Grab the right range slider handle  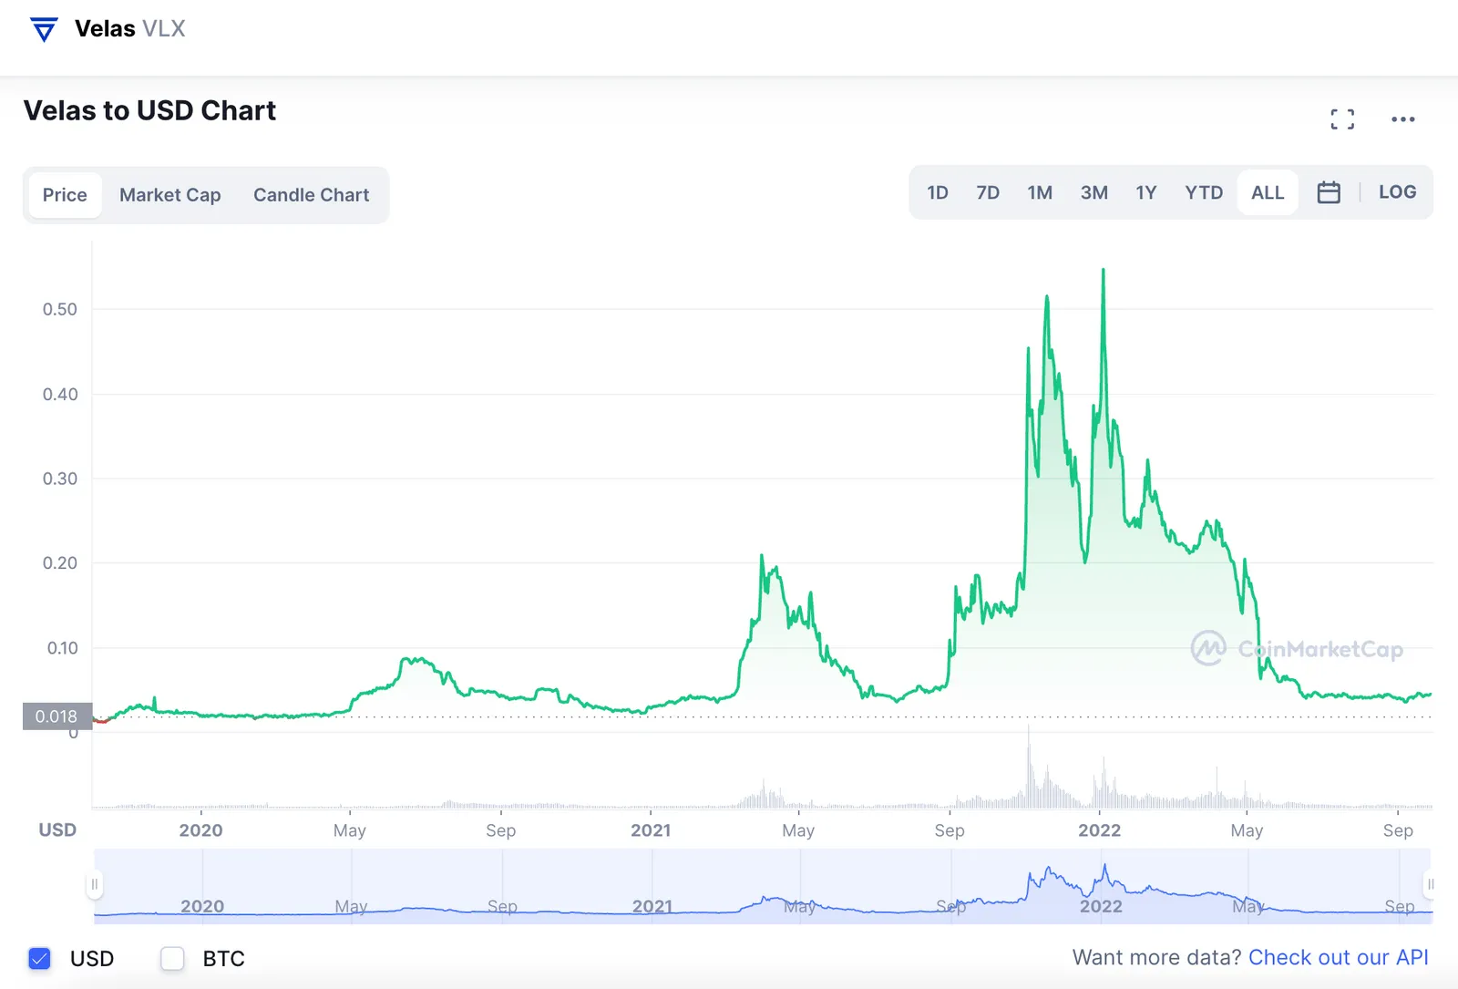[1431, 884]
